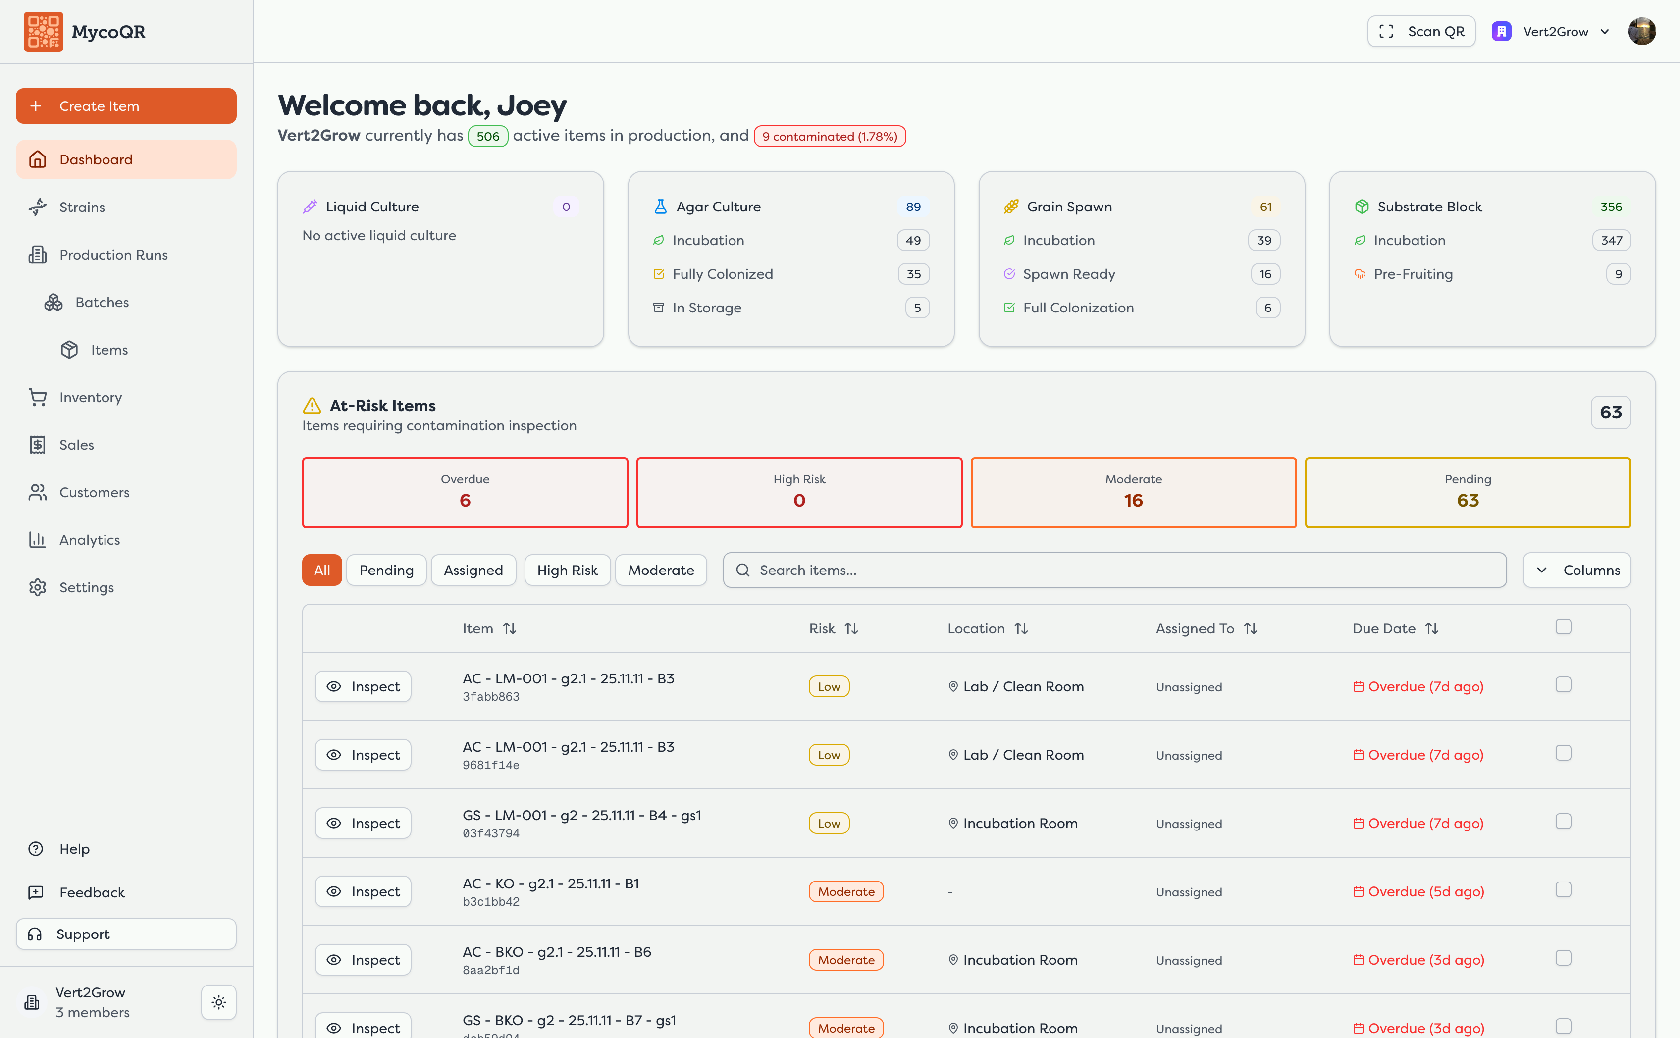Toggle the light/dark theme sun icon

click(218, 1002)
